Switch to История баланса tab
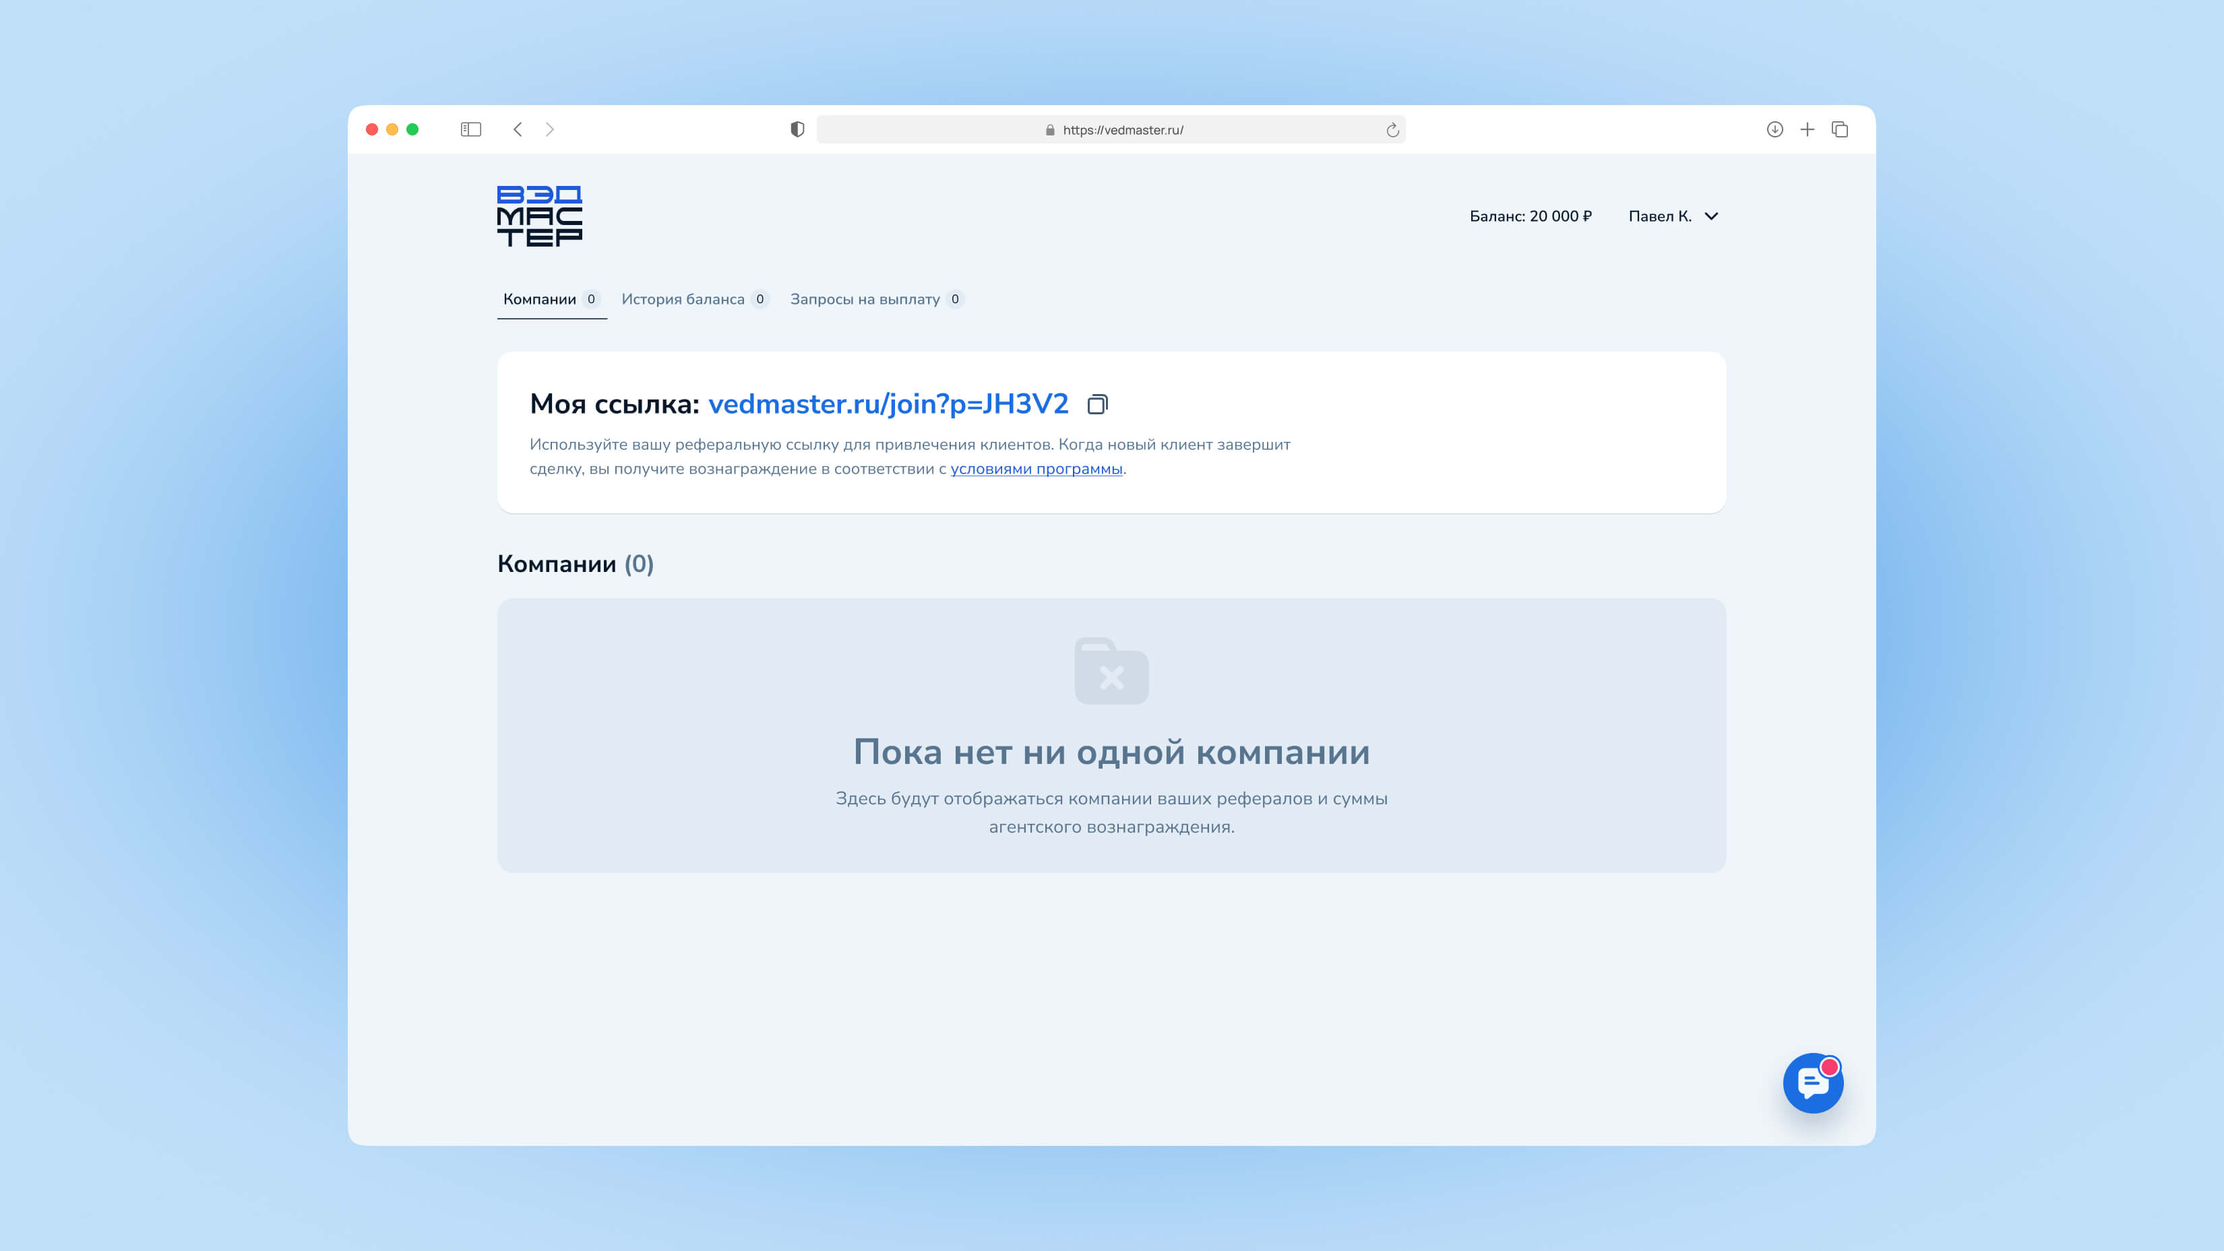Viewport: 2224px width, 1251px height. (683, 299)
